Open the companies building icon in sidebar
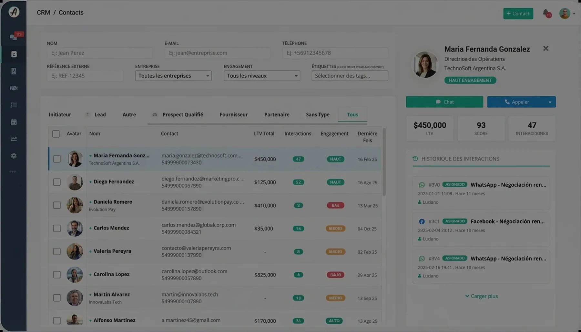 14,71
